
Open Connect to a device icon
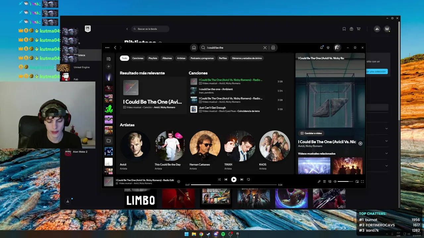coord(330,181)
